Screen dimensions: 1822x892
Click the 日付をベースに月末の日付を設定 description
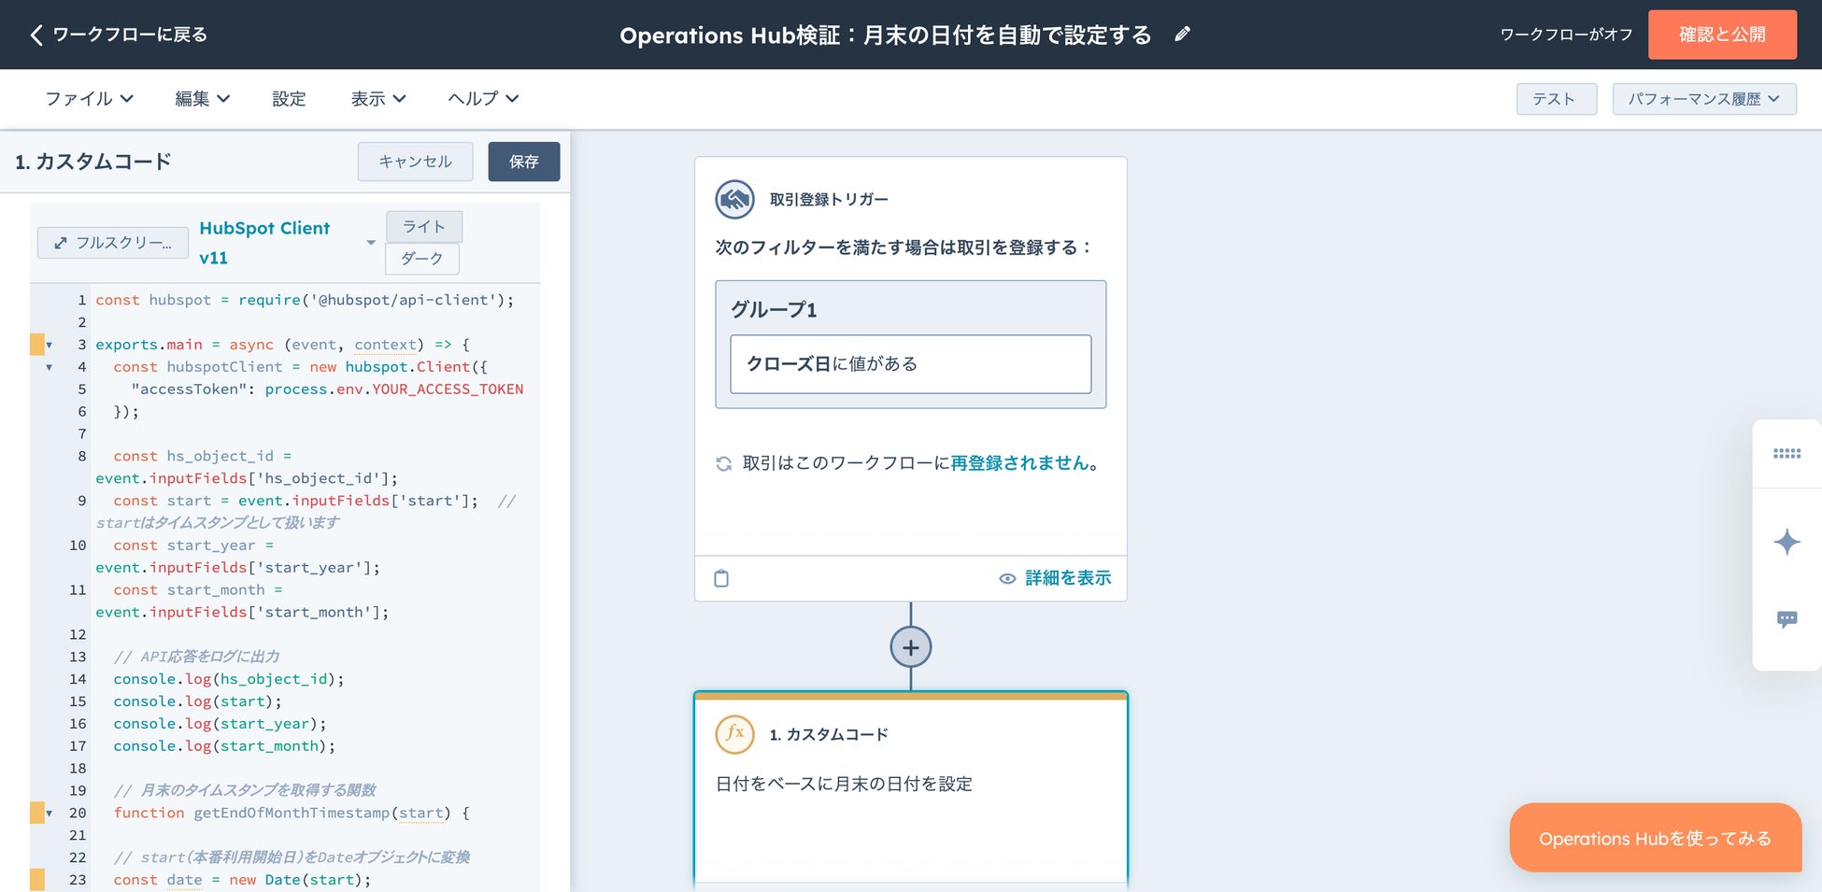click(x=844, y=784)
